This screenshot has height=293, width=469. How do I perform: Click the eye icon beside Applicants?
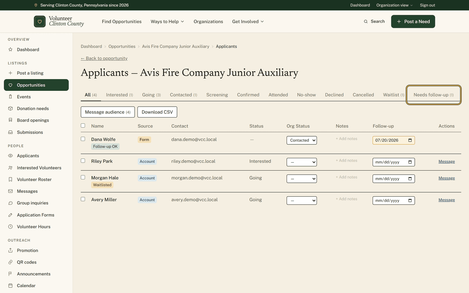point(11,156)
